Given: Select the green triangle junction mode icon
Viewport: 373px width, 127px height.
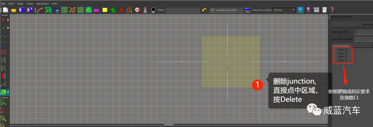Looking at the screenshot, I should (x=89, y=10).
